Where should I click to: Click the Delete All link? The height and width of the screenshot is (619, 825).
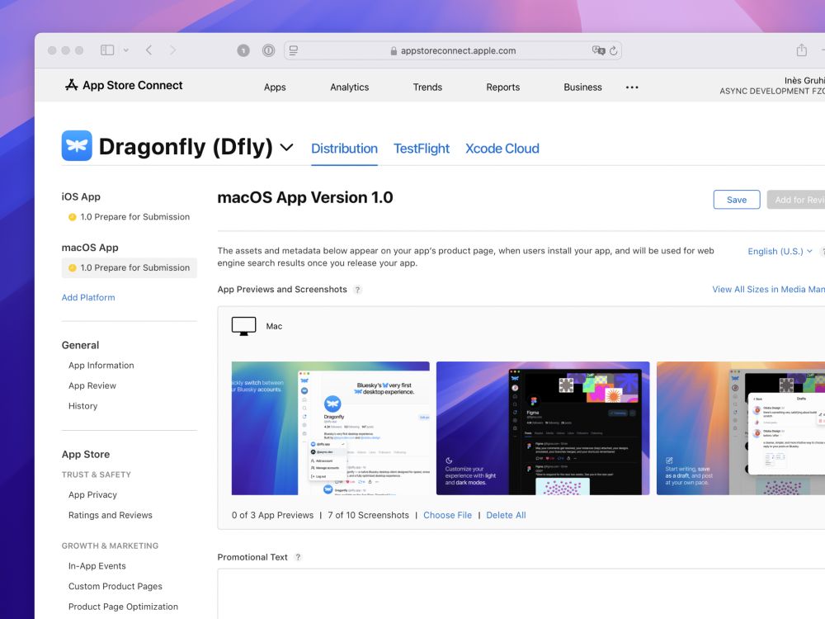click(506, 515)
